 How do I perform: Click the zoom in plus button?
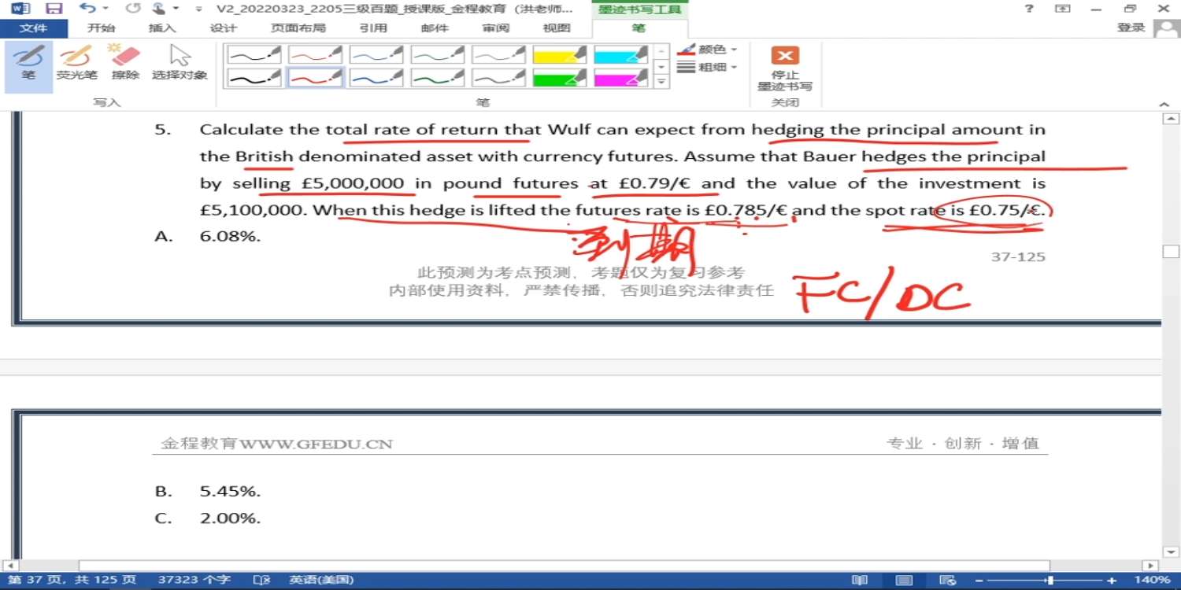(1111, 581)
